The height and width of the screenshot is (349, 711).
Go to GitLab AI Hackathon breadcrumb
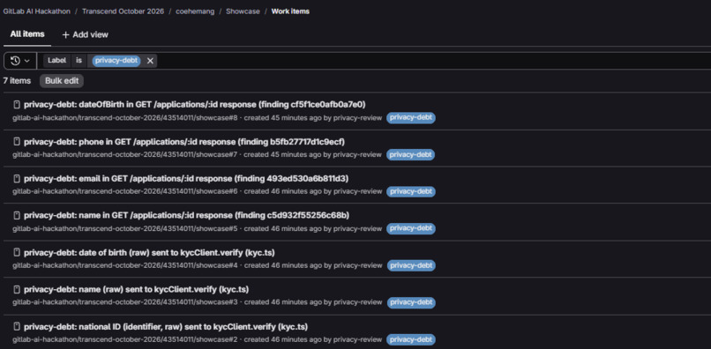click(37, 11)
